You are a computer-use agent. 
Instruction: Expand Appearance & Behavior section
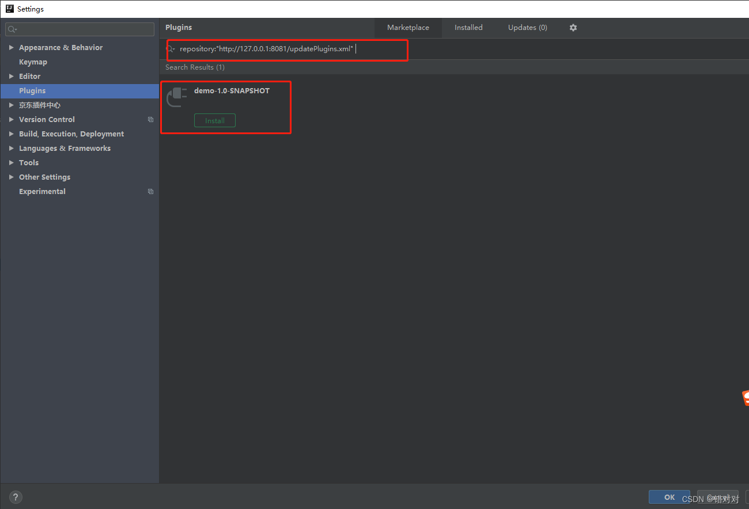tap(11, 48)
